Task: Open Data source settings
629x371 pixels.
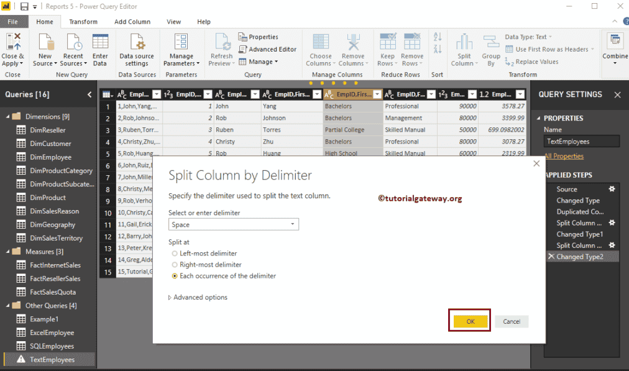Action: pos(137,42)
